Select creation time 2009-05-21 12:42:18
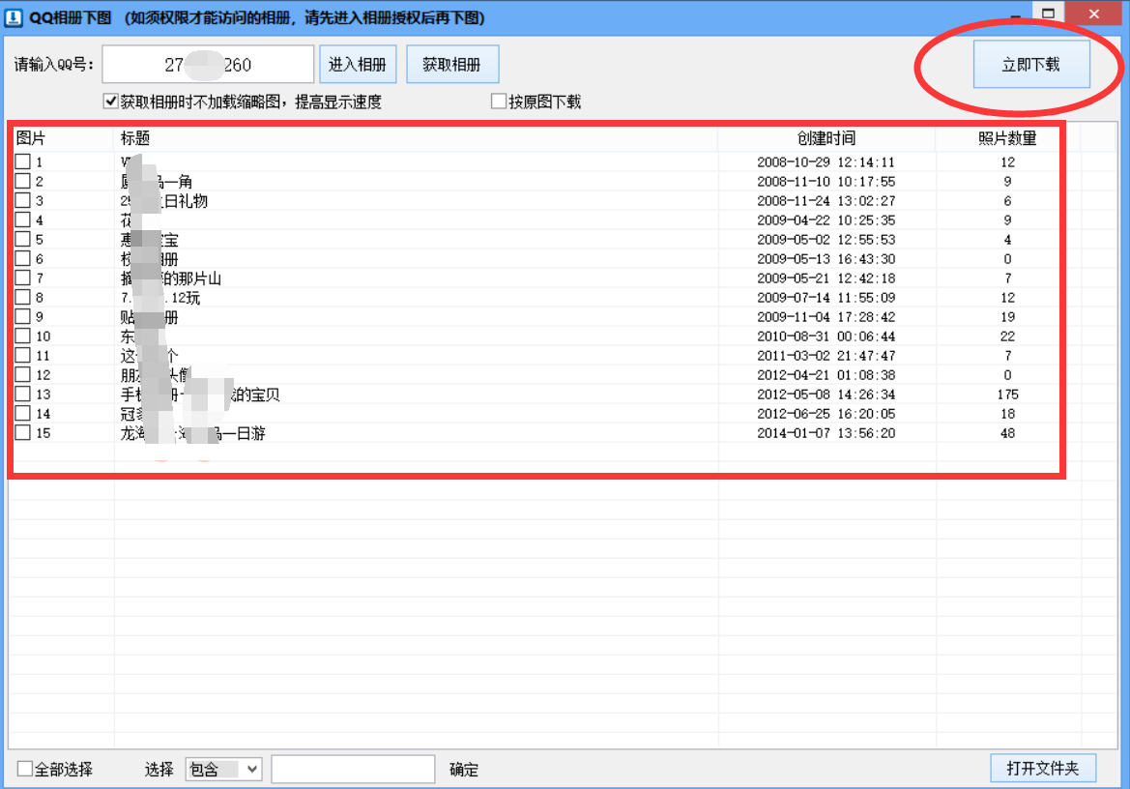Screen dimensions: 1130x789 [826, 278]
